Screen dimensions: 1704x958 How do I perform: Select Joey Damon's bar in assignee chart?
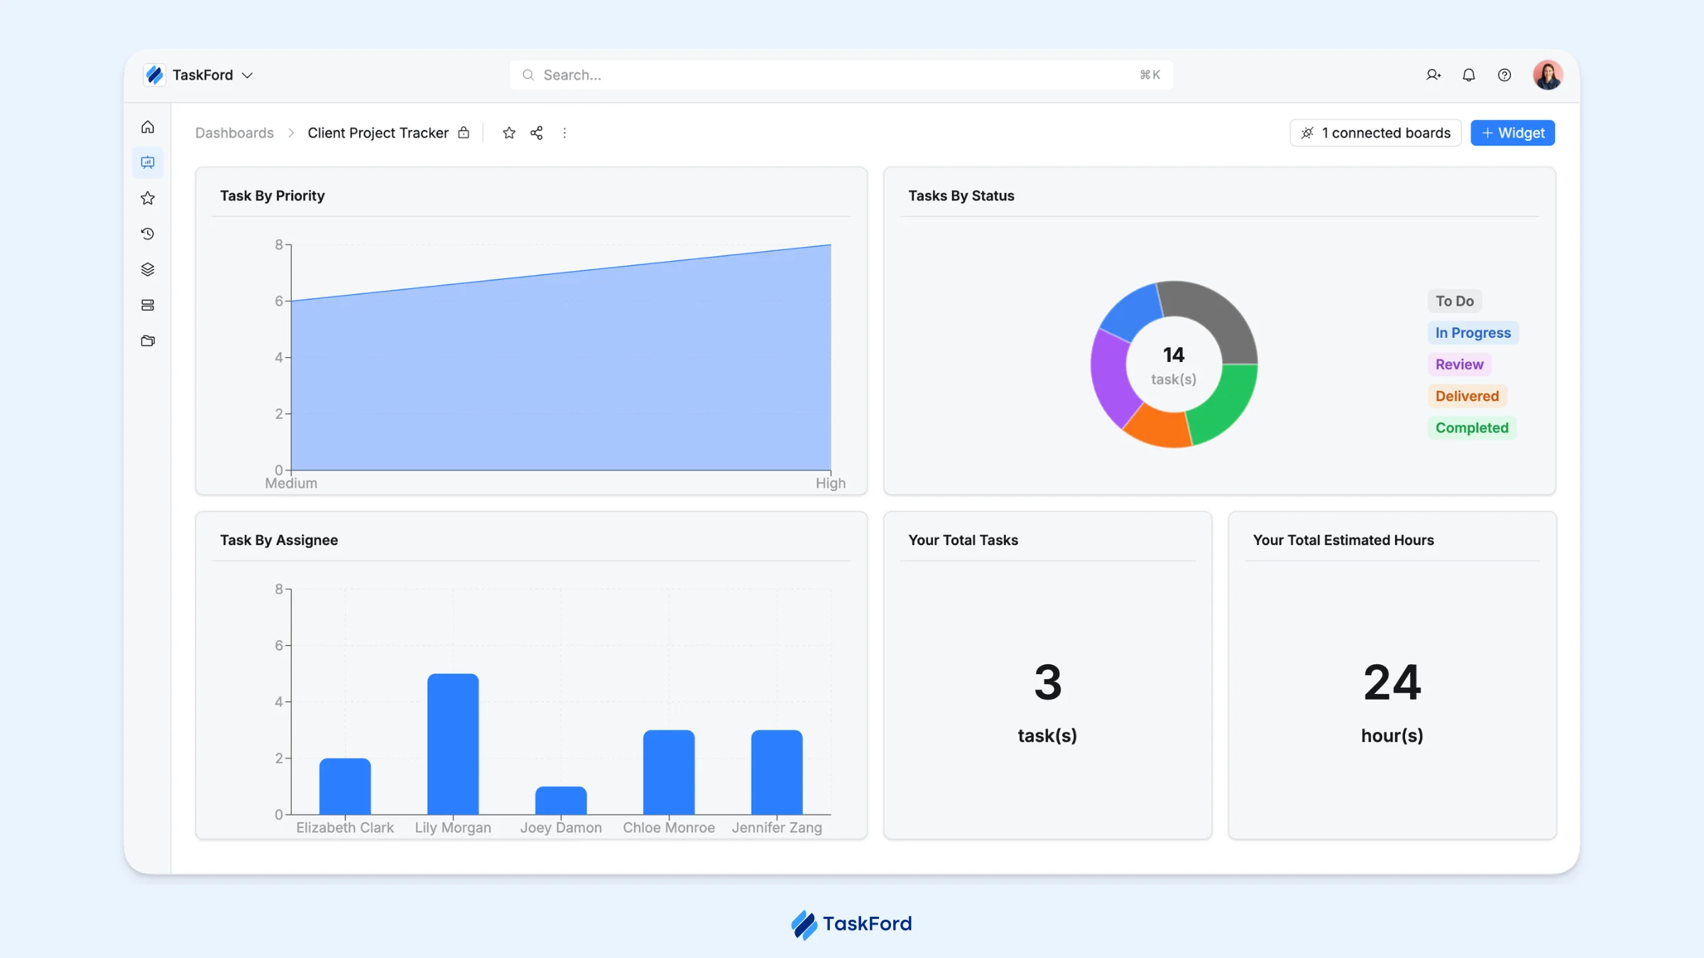pyautogui.click(x=561, y=800)
